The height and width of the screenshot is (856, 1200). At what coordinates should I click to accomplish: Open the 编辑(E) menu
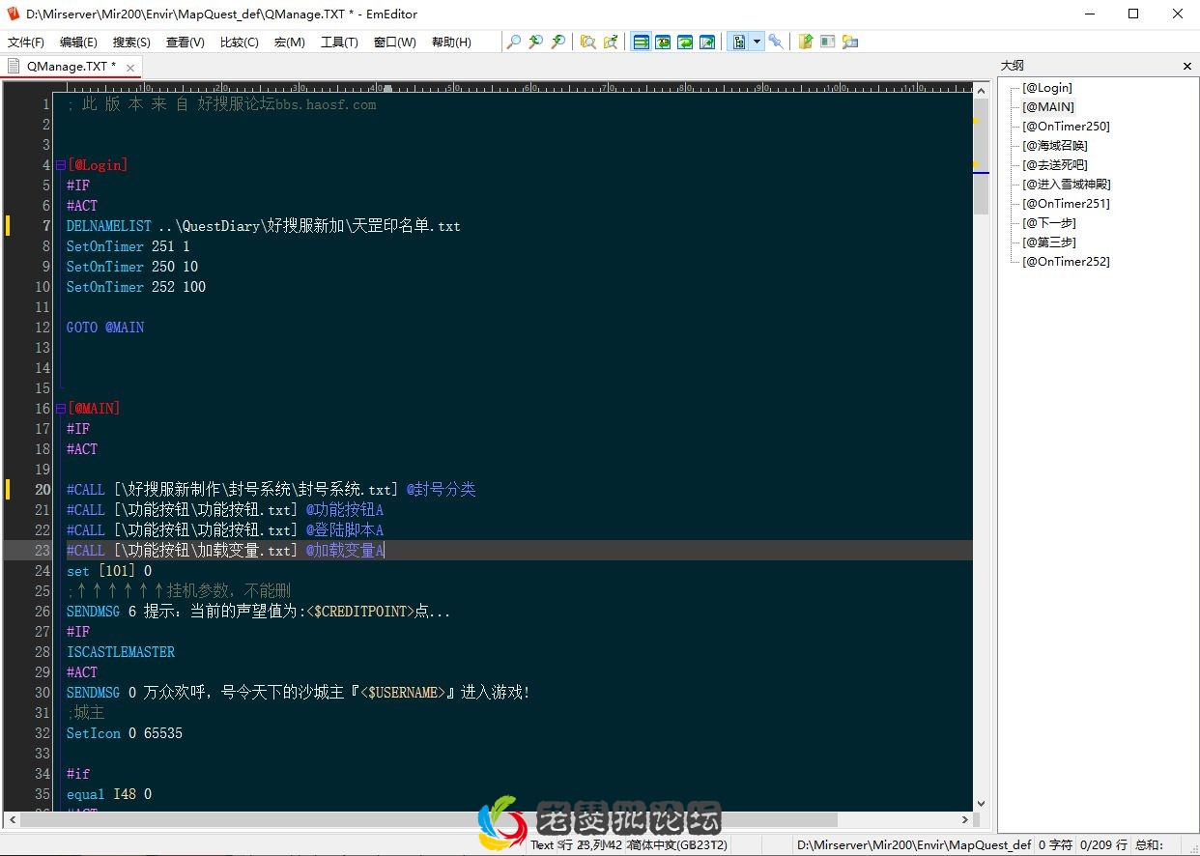78,43
